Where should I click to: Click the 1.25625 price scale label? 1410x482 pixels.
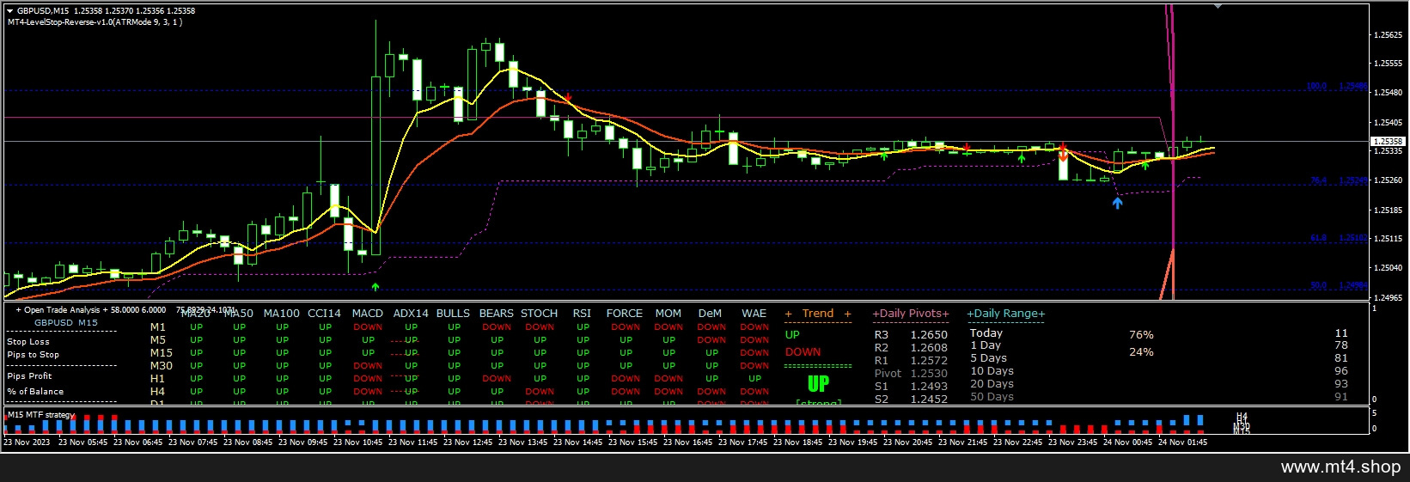point(1388,35)
